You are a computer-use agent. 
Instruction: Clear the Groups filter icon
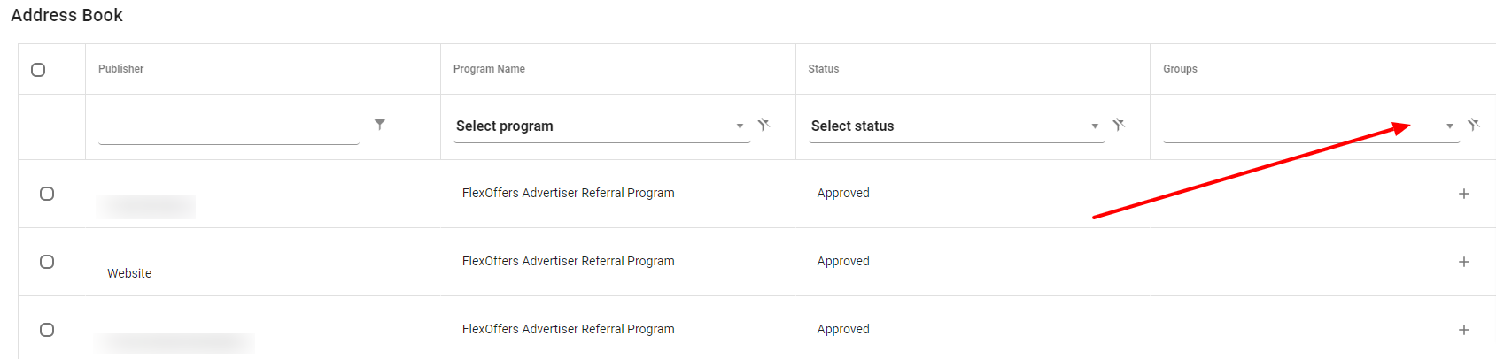coord(1473,126)
